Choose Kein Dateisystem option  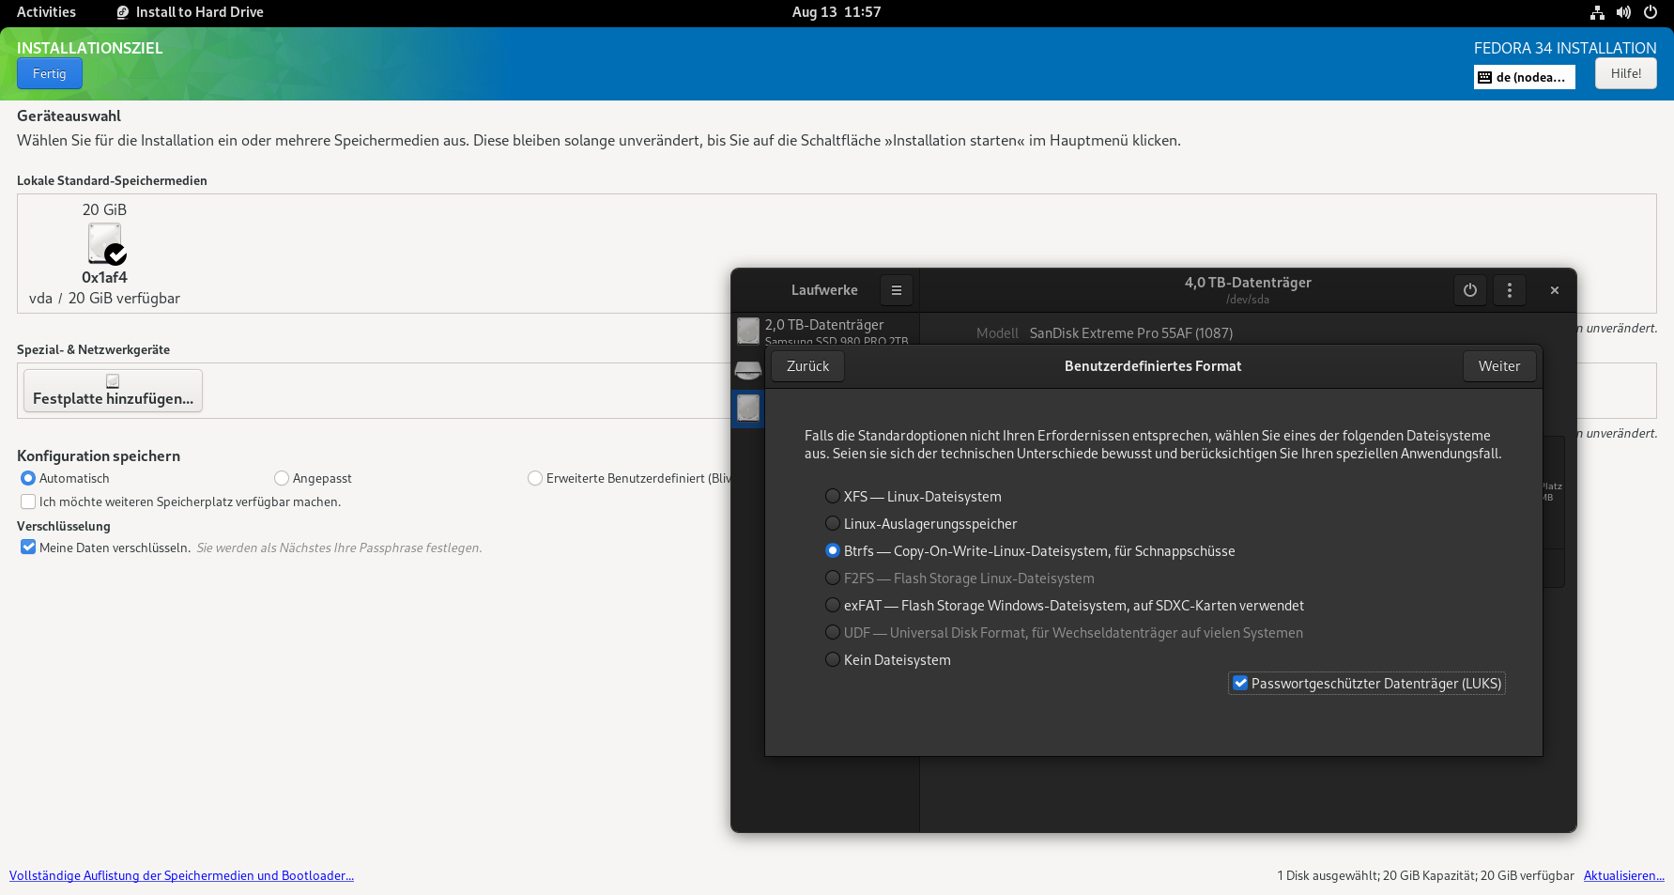click(x=888, y=660)
